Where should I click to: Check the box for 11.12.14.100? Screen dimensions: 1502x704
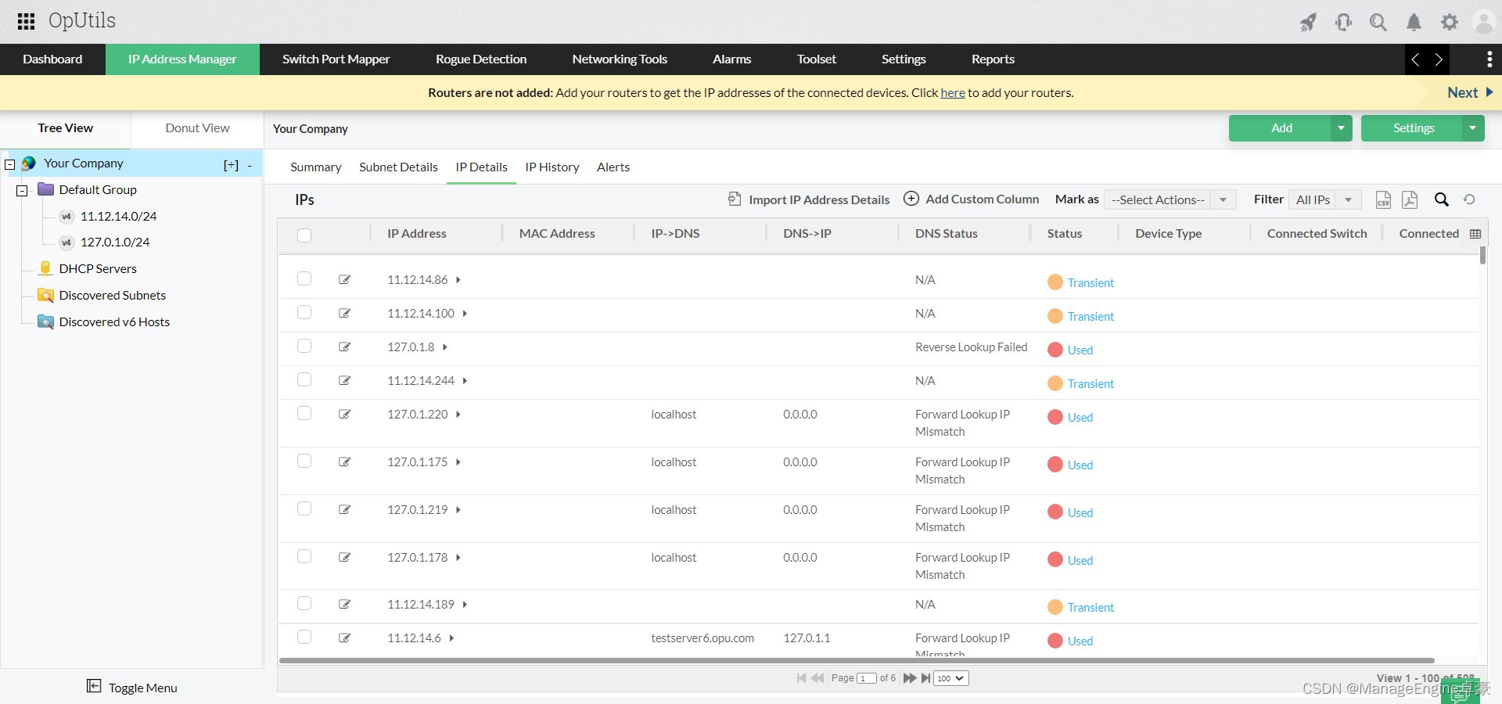[304, 312]
